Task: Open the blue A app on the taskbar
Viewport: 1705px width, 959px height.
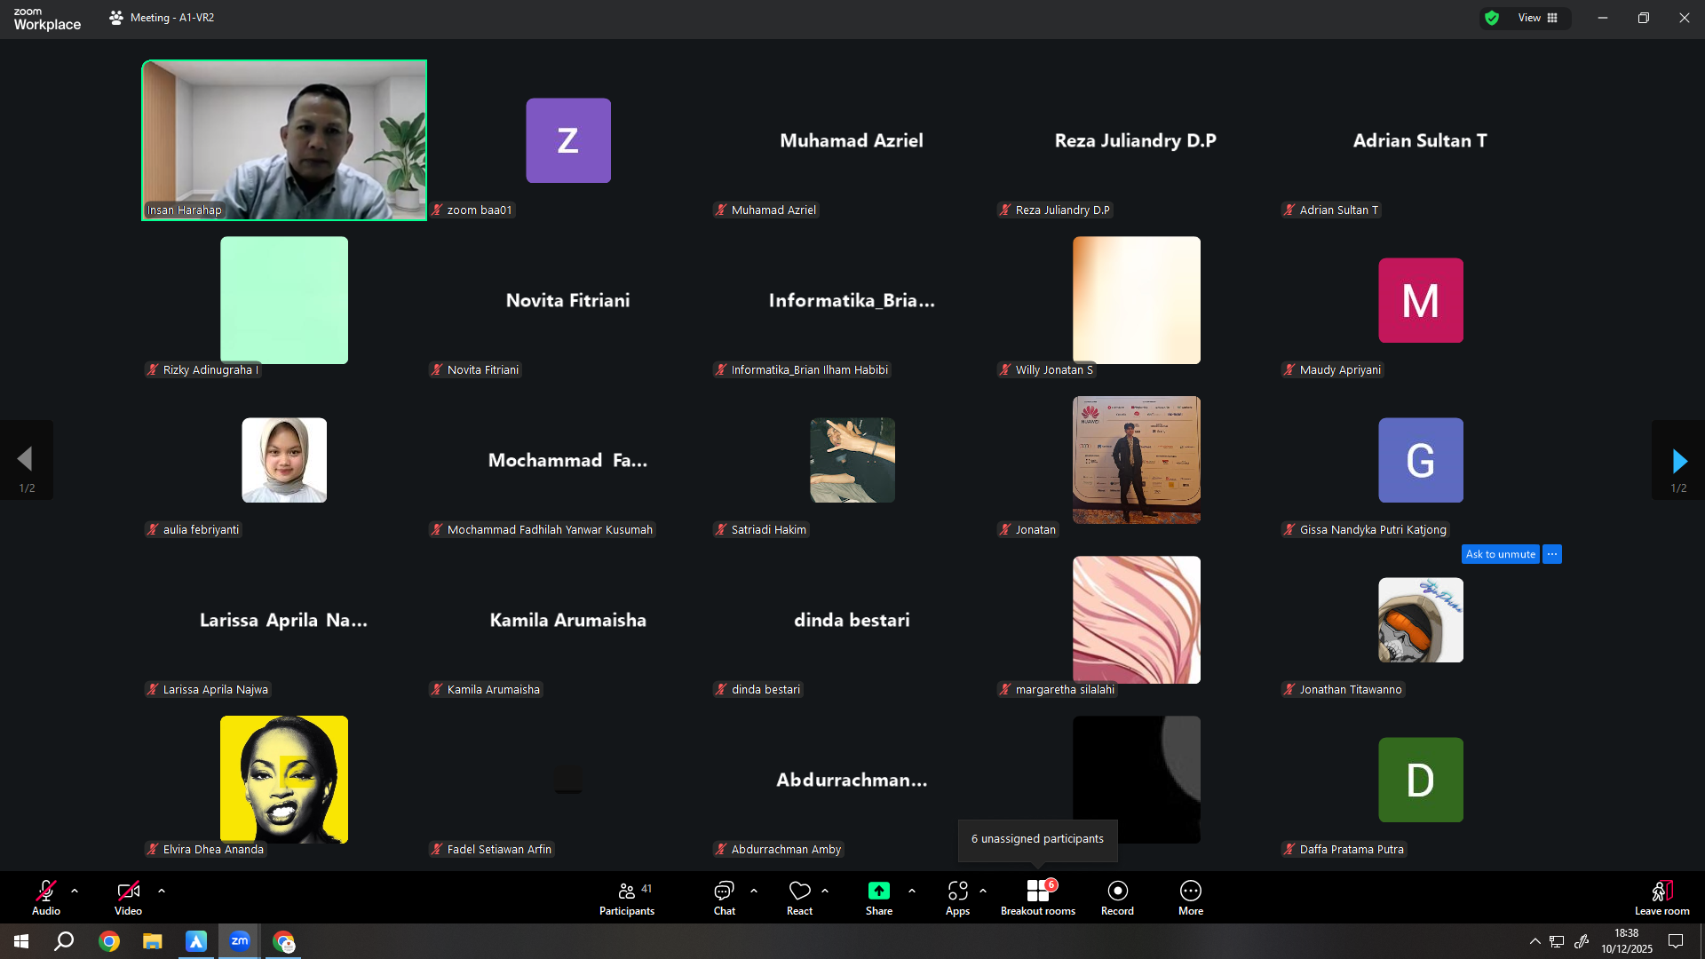Action: [196, 941]
